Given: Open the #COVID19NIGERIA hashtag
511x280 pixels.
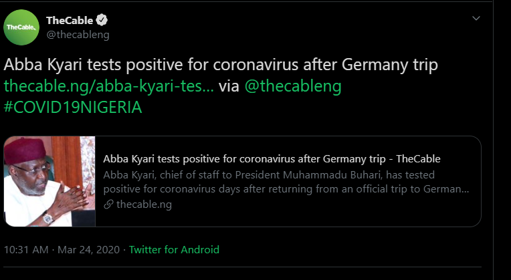Looking at the screenshot, I should (73, 108).
